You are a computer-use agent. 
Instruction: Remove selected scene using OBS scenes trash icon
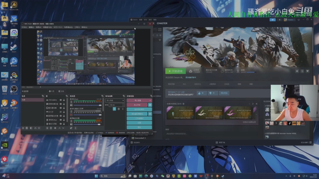click(x=27, y=128)
